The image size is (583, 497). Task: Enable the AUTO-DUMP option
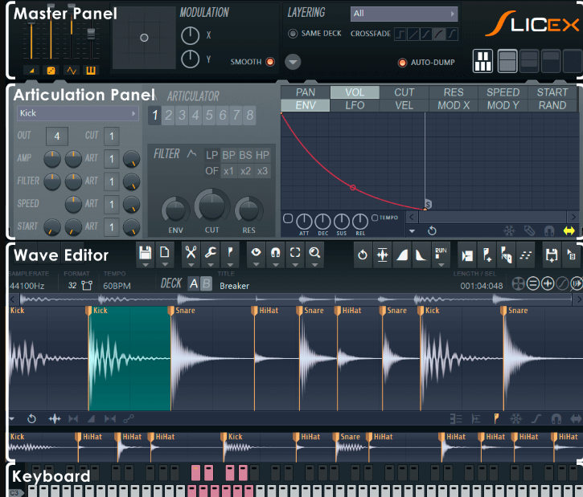[x=402, y=63]
